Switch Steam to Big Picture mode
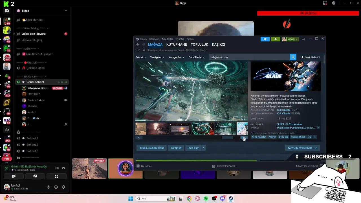The width and height of the screenshot is (361, 203). (x=303, y=39)
